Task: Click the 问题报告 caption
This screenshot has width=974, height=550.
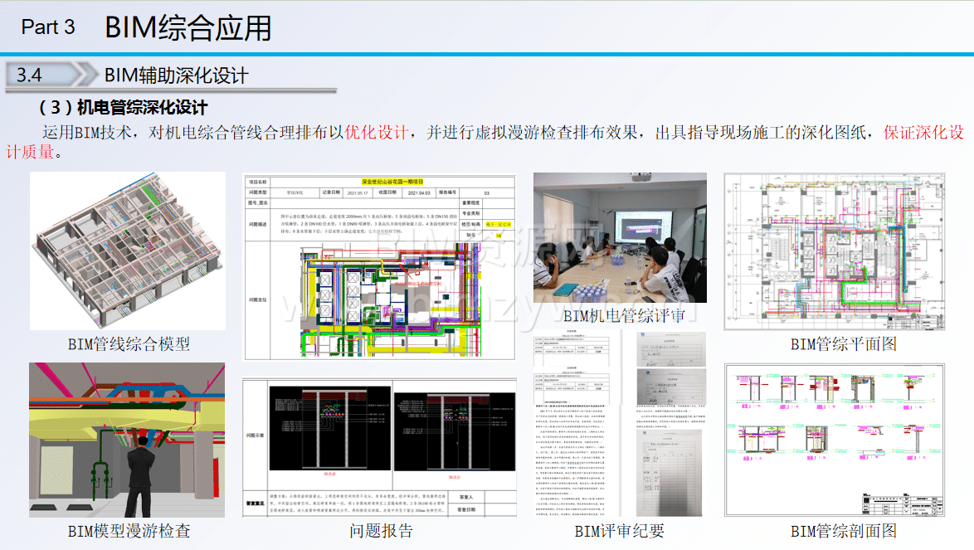Action: tap(380, 531)
